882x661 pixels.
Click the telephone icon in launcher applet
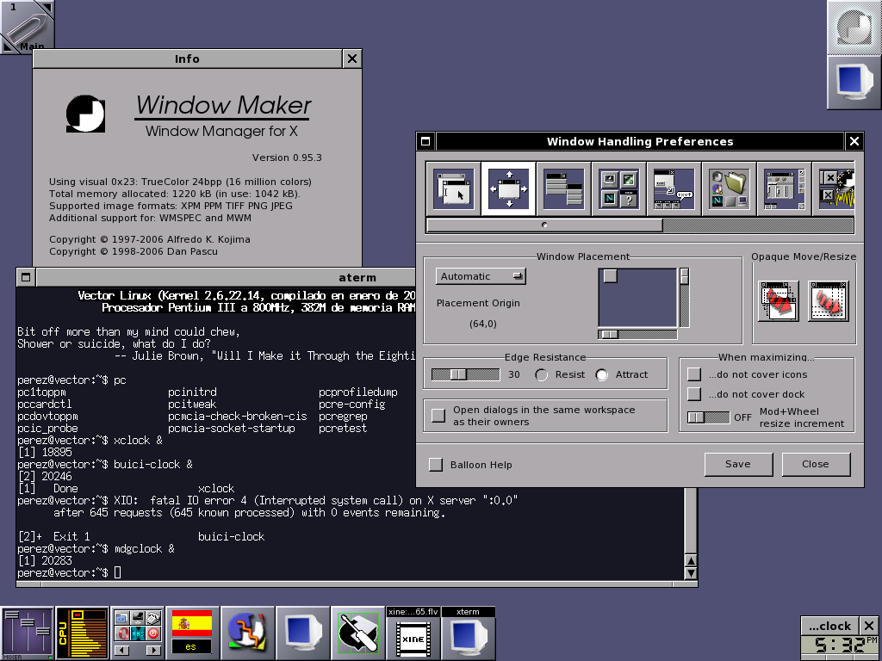click(x=153, y=618)
